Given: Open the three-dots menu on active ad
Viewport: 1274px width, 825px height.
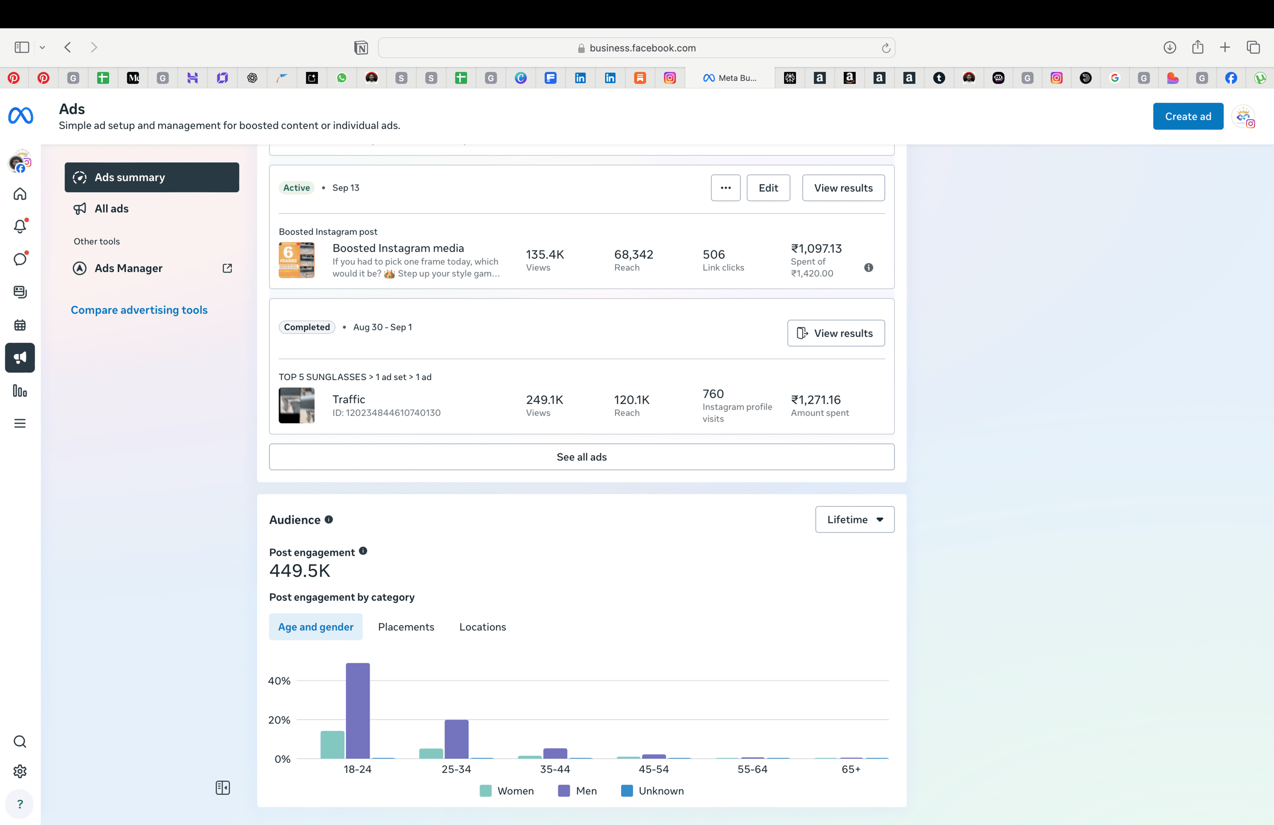Looking at the screenshot, I should [725, 188].
